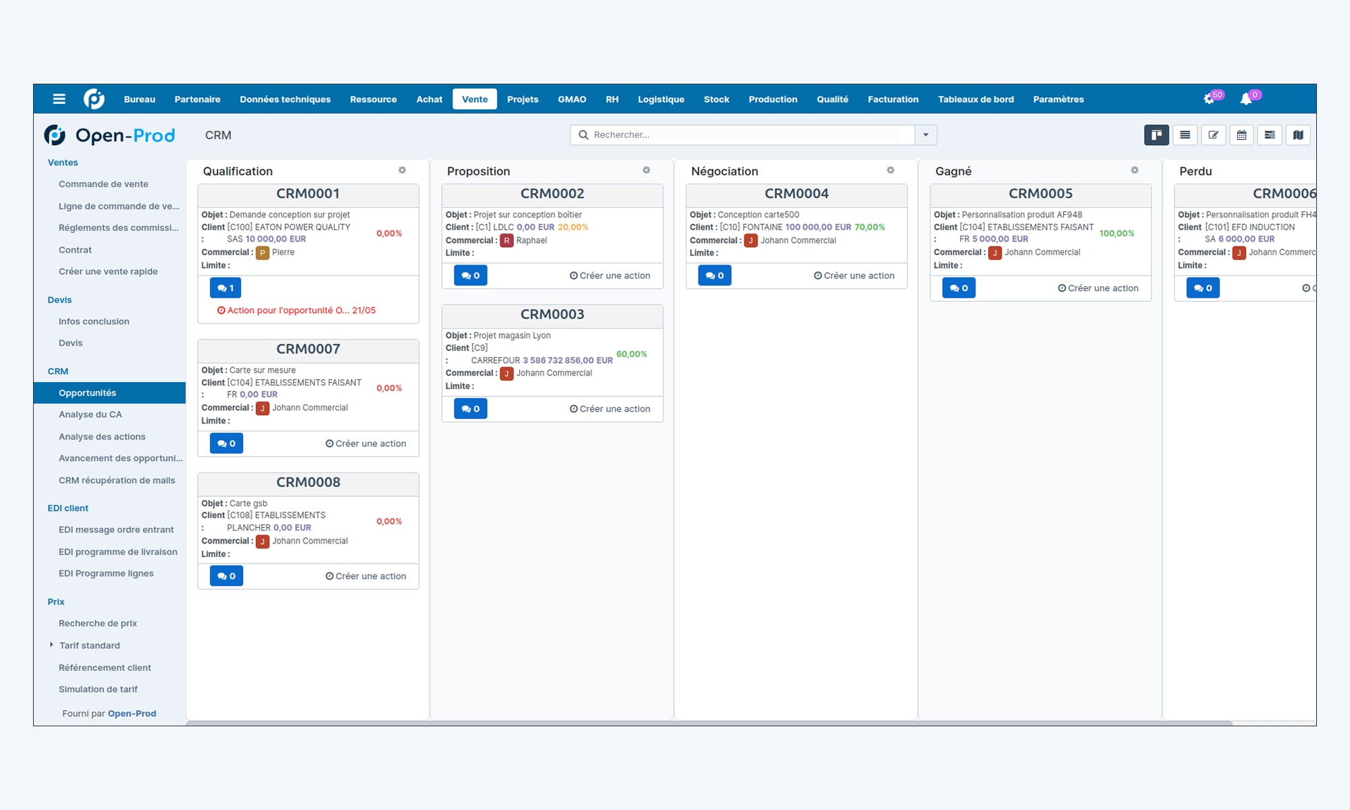Viewport: 1350px width, 810px height.
Task: Click the horizontal scrollbar at bottom
Action: pyautogui.click(x=709, y=723)
